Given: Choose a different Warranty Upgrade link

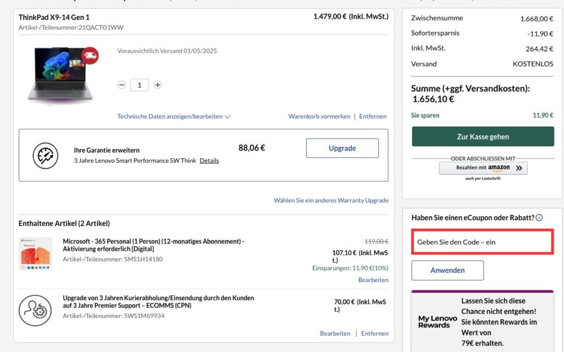Looking at the screenshot, I should (331, 200).
